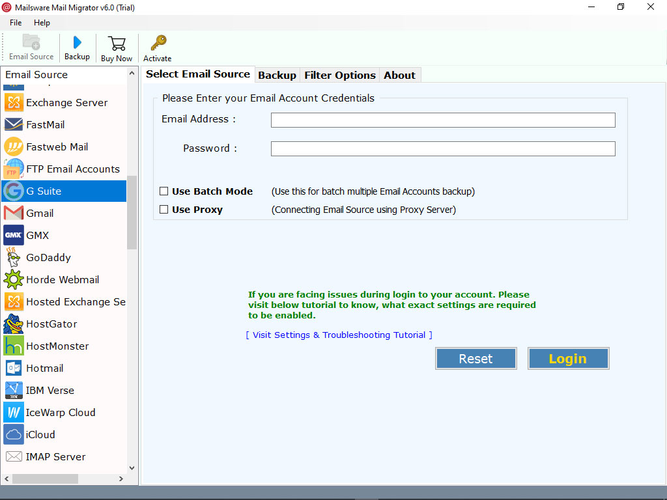667x500 pixels.
Task: Open the Filter Options tab
Action: (340, 76)
